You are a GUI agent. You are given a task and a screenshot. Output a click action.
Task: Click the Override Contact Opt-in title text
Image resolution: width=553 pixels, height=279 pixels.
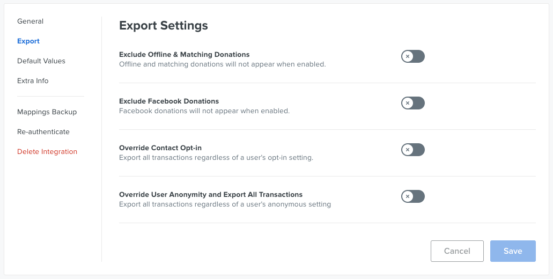[160, 148]
